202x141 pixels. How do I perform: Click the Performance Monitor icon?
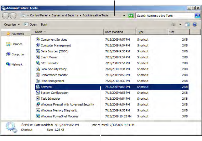point(38,75)
